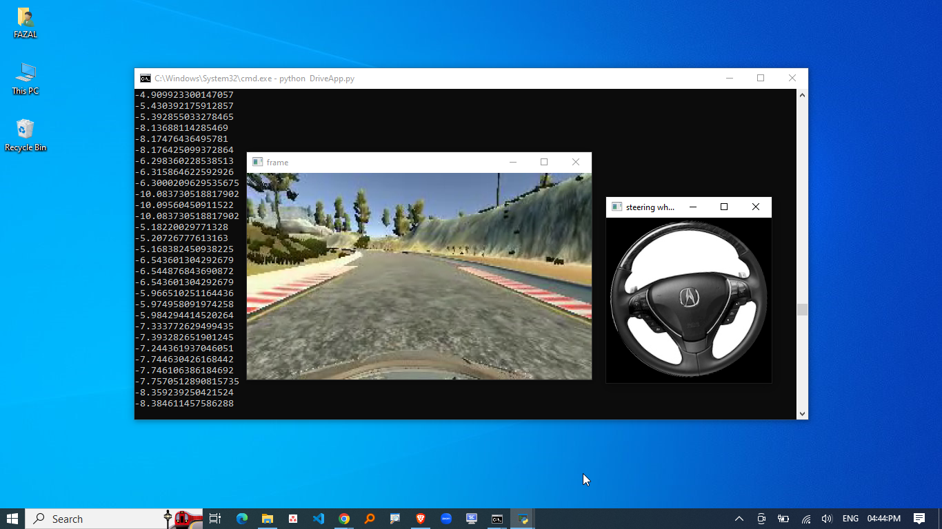Switch to Visual Studio Code in taskbar

point(319,519)
